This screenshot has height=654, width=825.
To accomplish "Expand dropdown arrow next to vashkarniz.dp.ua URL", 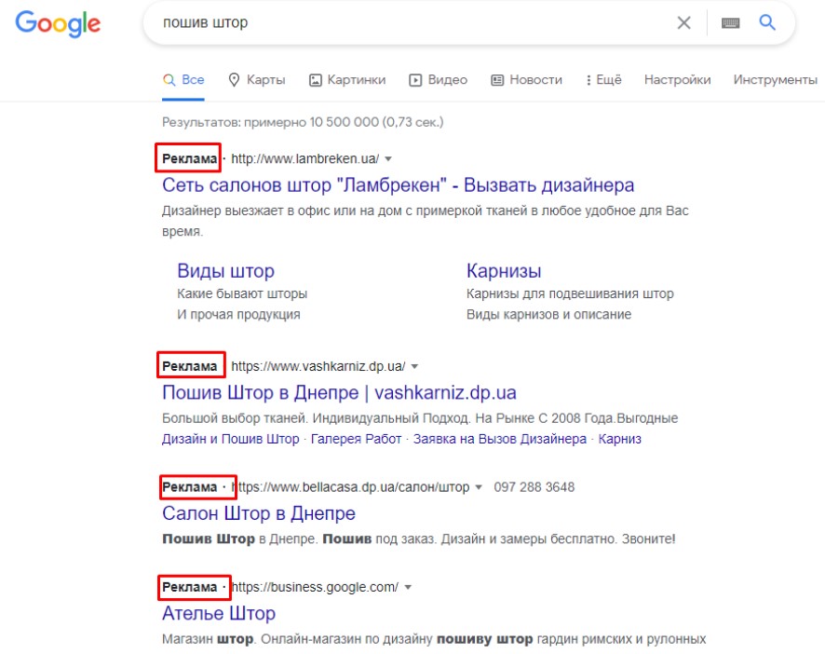I will point(414,366).
